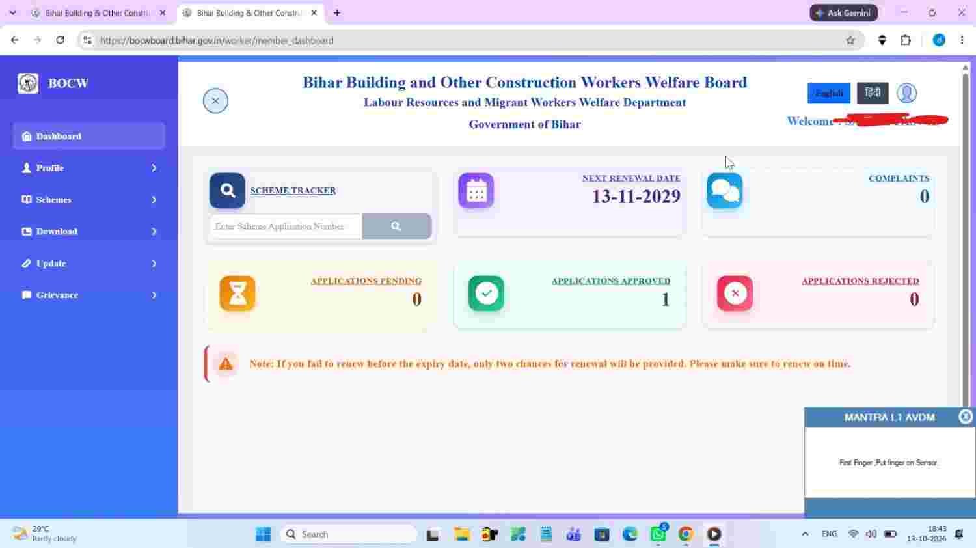Expand the Profile chevron arrow
Viewport: 976px width, 548px height.
154,168
